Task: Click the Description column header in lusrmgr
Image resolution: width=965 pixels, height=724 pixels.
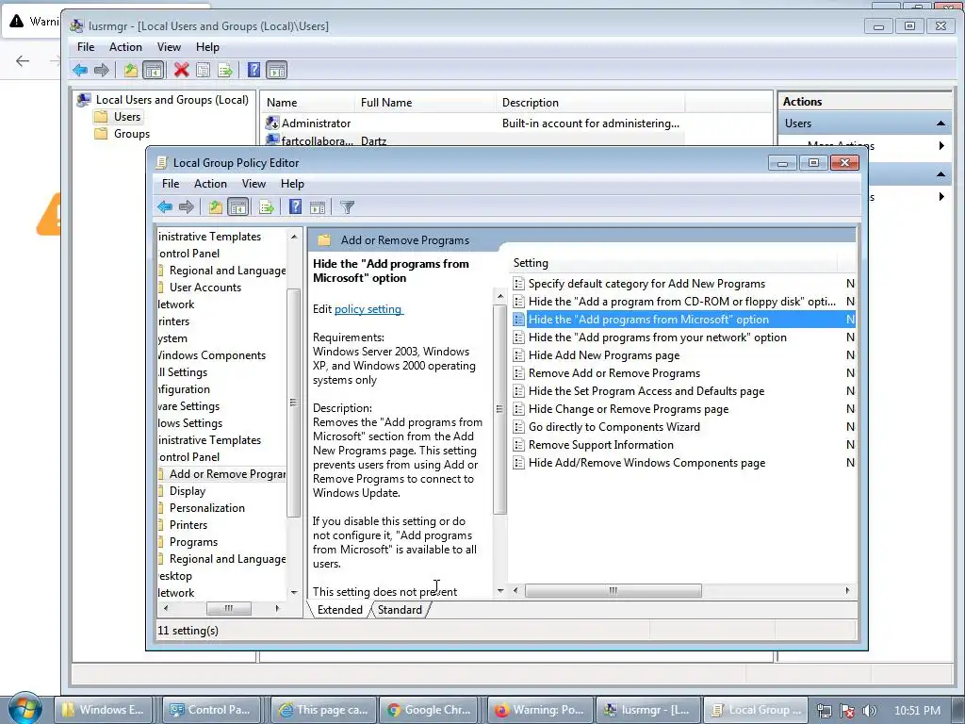Action: pyautogui.click(x=590, y=103)
